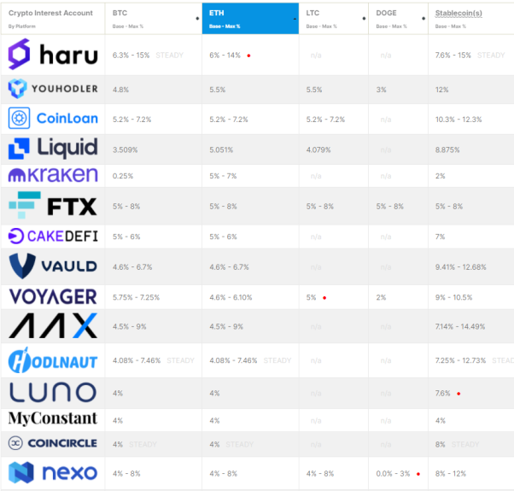Select CoinCircle stablecoin rate 8%
Viewport: 514px width, 491px height.
coord(441,444)
